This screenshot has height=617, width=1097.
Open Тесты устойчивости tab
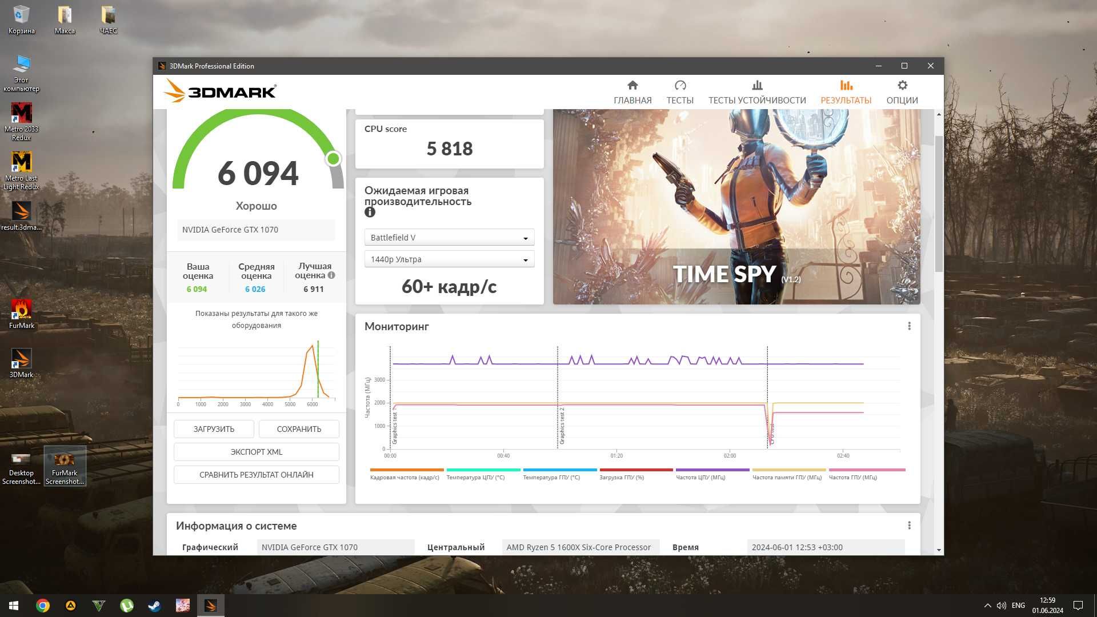tap(757, 92)
